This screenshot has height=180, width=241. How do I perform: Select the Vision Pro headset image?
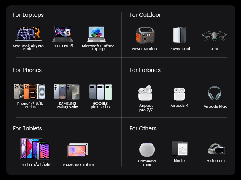(x=216, y=149)
